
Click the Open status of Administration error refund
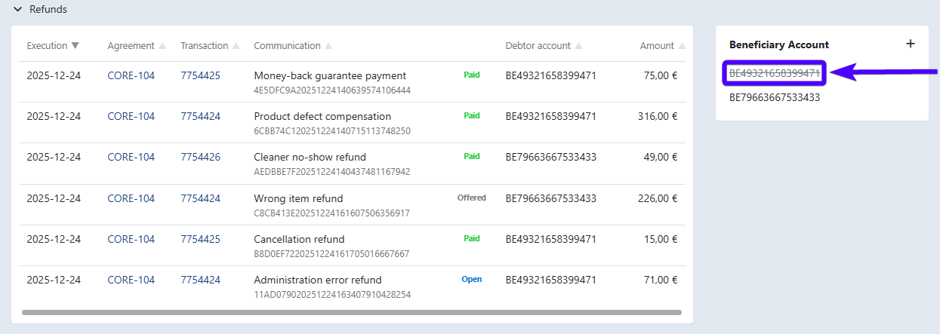pos(471,279)
